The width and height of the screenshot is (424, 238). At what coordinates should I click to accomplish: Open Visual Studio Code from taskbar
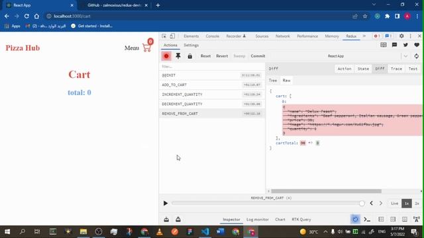[205, 231]
